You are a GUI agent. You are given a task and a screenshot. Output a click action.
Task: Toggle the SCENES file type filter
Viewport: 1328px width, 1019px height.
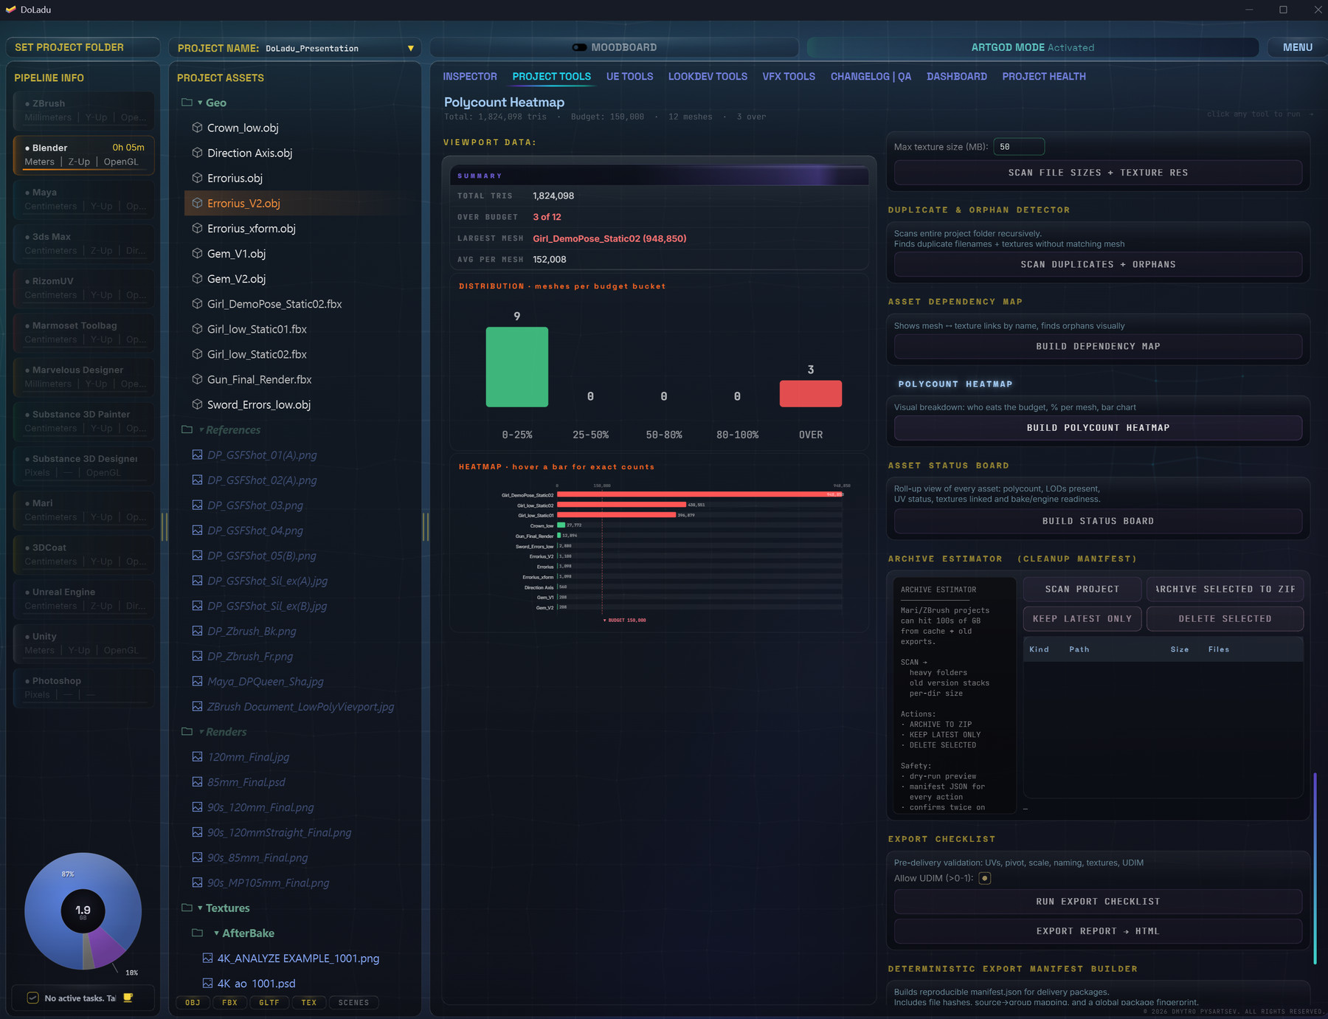pyautogui.click(x=353, y=1002)
